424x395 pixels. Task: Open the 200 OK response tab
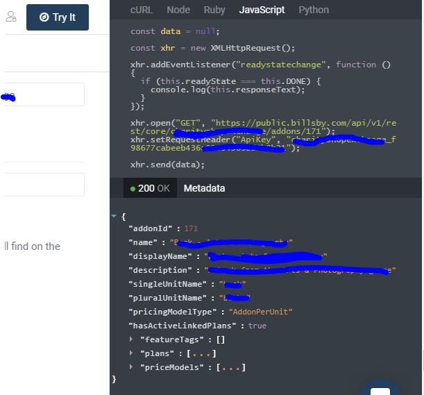pyautogui.click(x=150, y=188)
